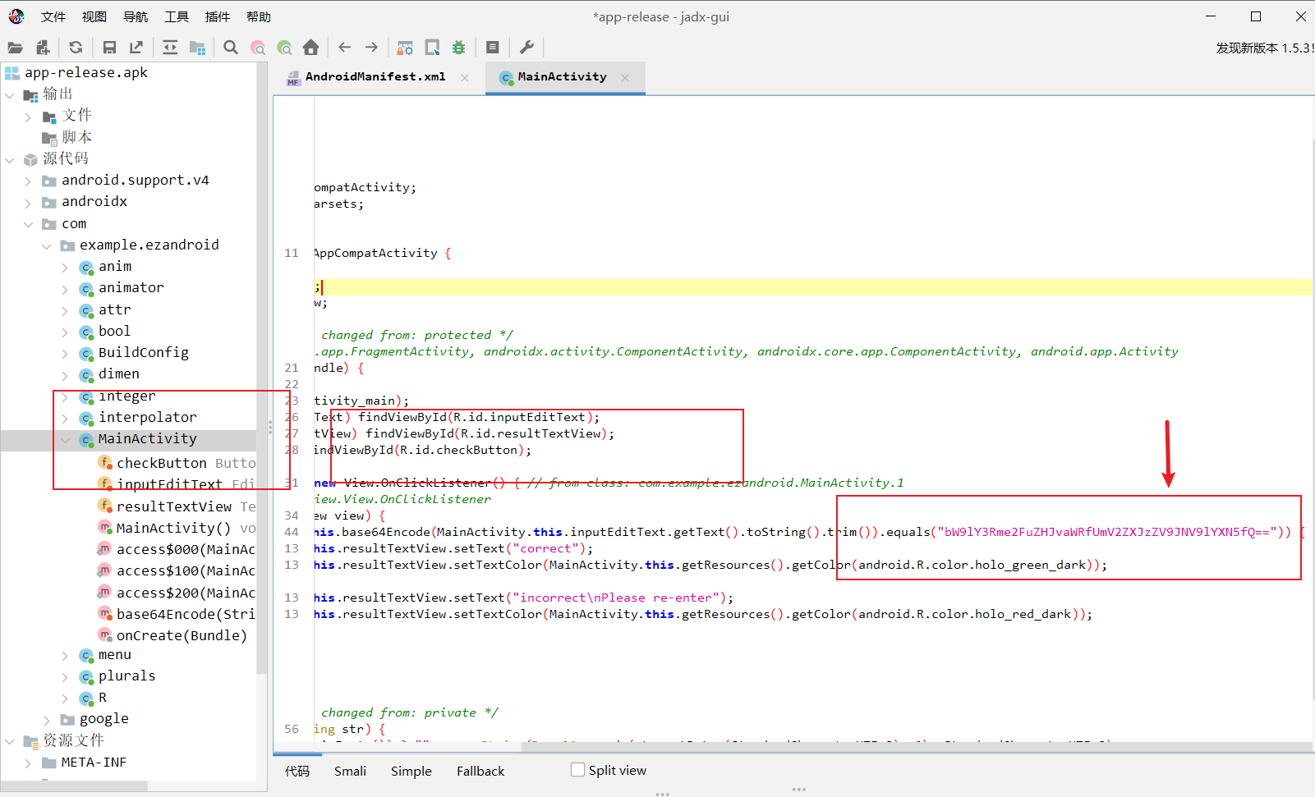Select the app-release.apk root node
This screenshot has height=797, width=1315.
tap(85, 72)
